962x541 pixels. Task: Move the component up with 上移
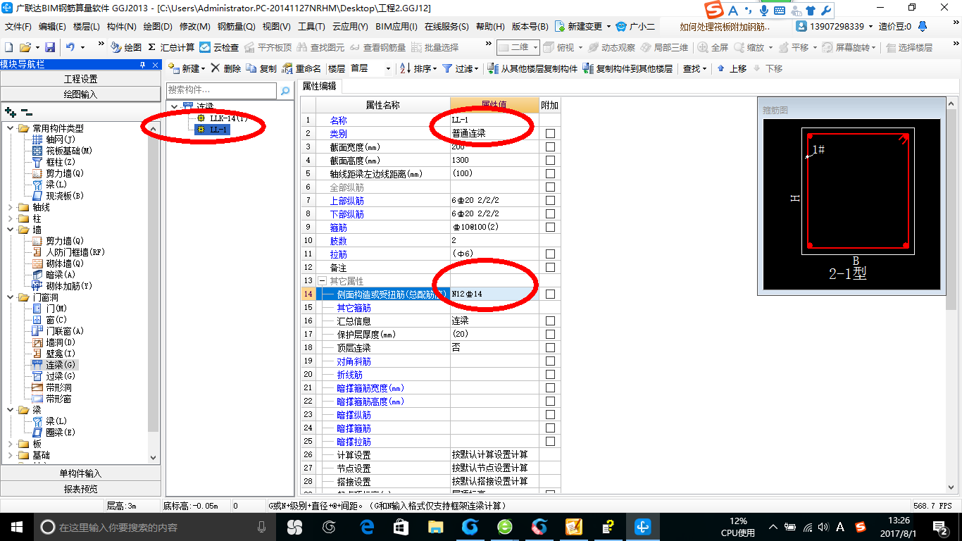click(732, 68)
